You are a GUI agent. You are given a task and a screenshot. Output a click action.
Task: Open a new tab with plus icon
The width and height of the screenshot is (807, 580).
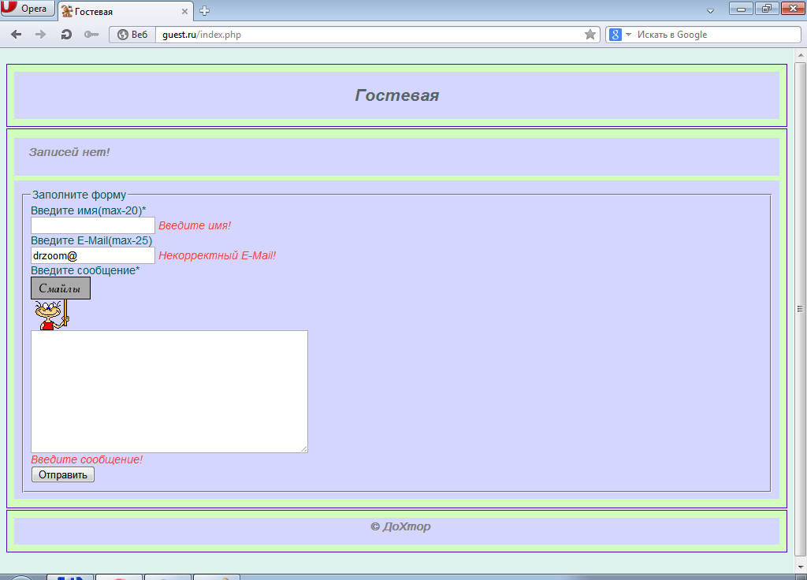(205, 11)
